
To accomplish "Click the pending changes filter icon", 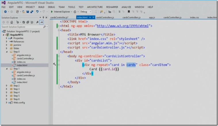I will 18,22.
